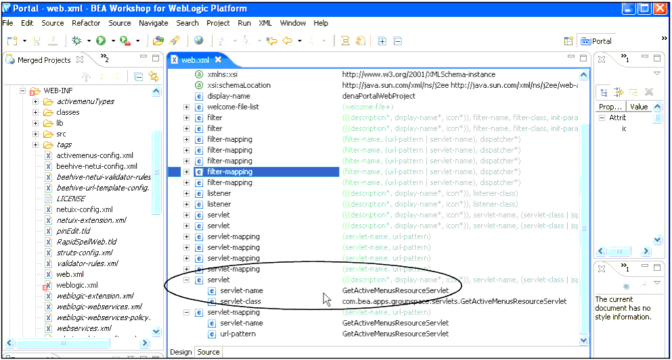Open the Run configurations dropdown arrow
Screen dimensions: 672x360
pyautogui.click(x=113, y=41)
